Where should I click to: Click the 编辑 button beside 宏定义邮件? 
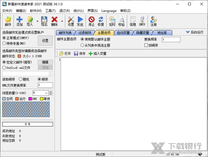(45, 62)
